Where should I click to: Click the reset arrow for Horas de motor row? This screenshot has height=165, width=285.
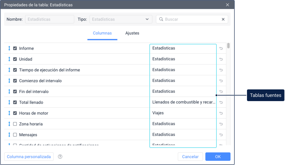(221, 113)
